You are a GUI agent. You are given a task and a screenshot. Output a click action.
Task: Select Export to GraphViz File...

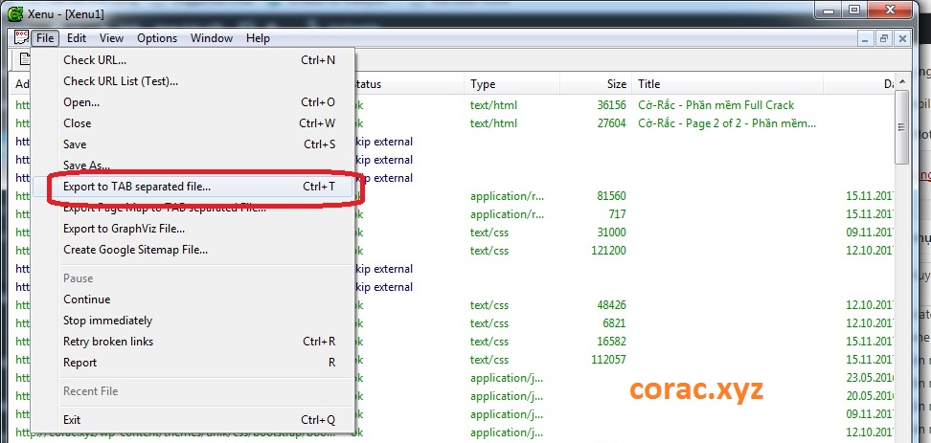click(x=194, y=229)
